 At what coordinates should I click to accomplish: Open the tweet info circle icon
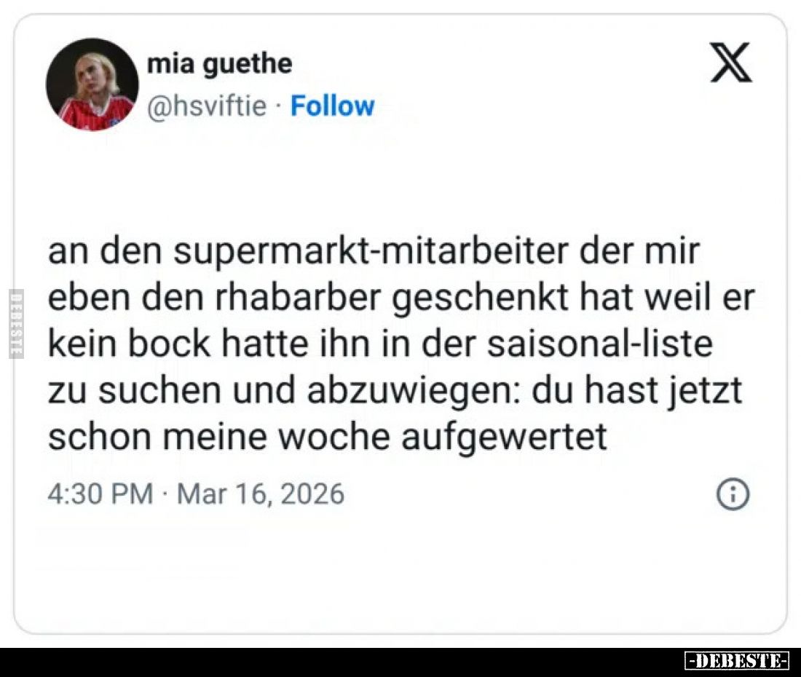point(733,494)
